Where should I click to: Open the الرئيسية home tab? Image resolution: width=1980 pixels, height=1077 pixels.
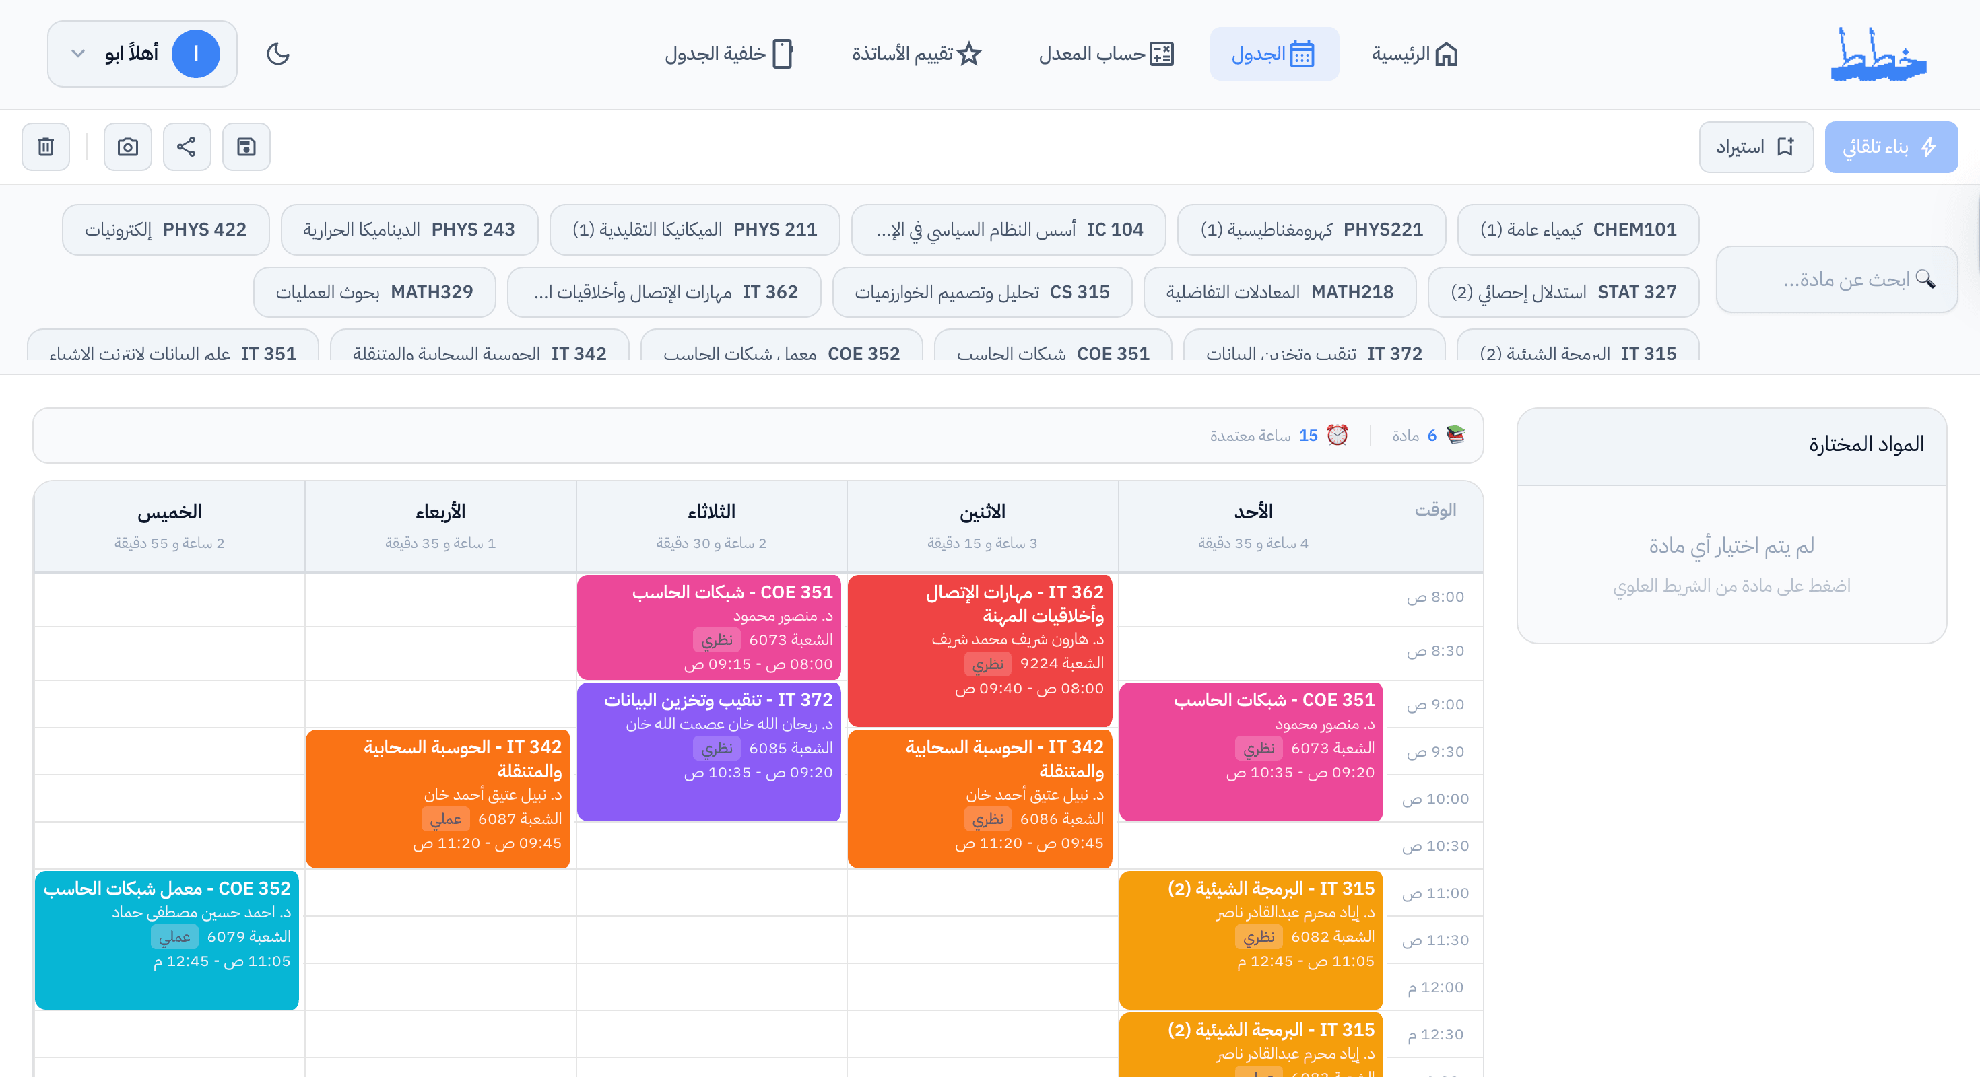tap(1414, 54)
